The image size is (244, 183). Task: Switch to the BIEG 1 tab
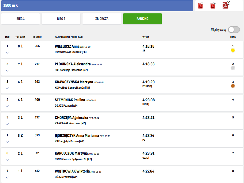(21, 19)
